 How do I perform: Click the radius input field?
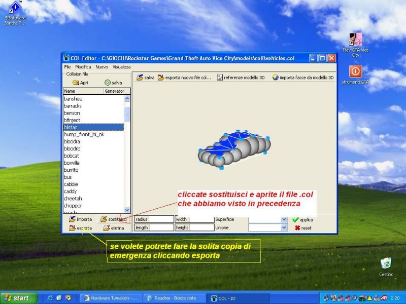161,219
